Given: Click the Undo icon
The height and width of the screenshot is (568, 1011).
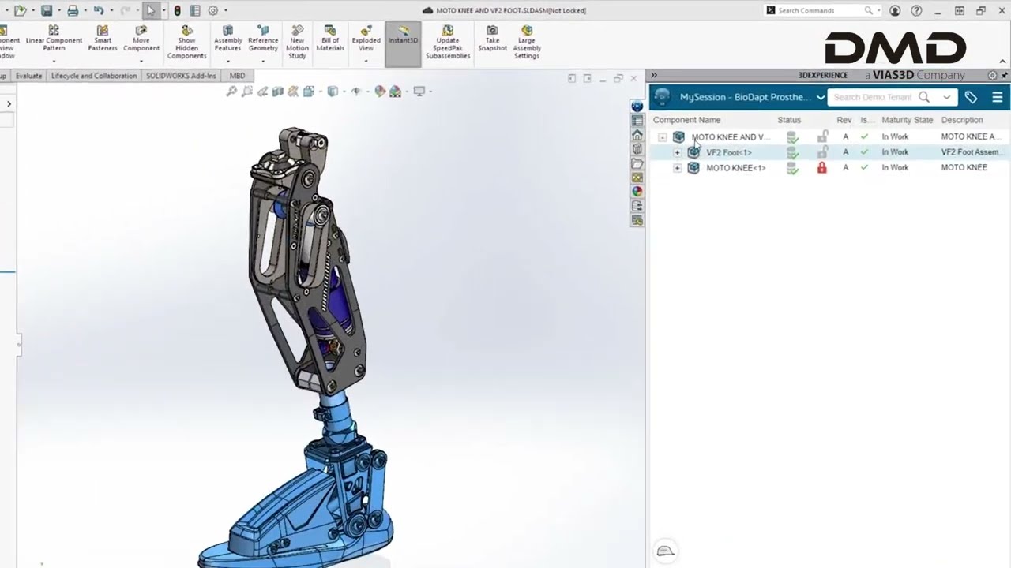Looking at the screenshot, I should coord(99,10).
